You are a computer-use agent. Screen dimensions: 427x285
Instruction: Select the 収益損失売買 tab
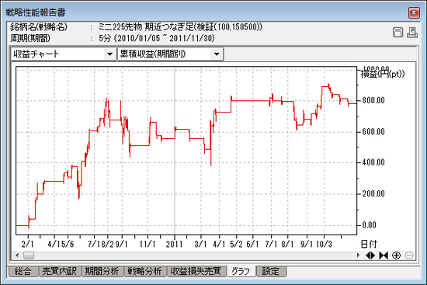coord(196,271)
